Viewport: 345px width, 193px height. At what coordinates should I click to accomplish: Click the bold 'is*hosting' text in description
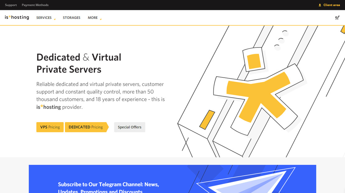click(x=48, y=107)
